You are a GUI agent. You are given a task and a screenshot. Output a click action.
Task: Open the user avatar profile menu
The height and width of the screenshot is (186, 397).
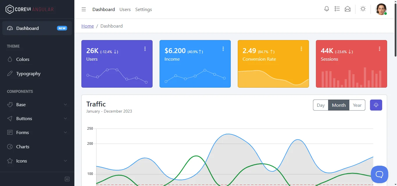(381, 9)
